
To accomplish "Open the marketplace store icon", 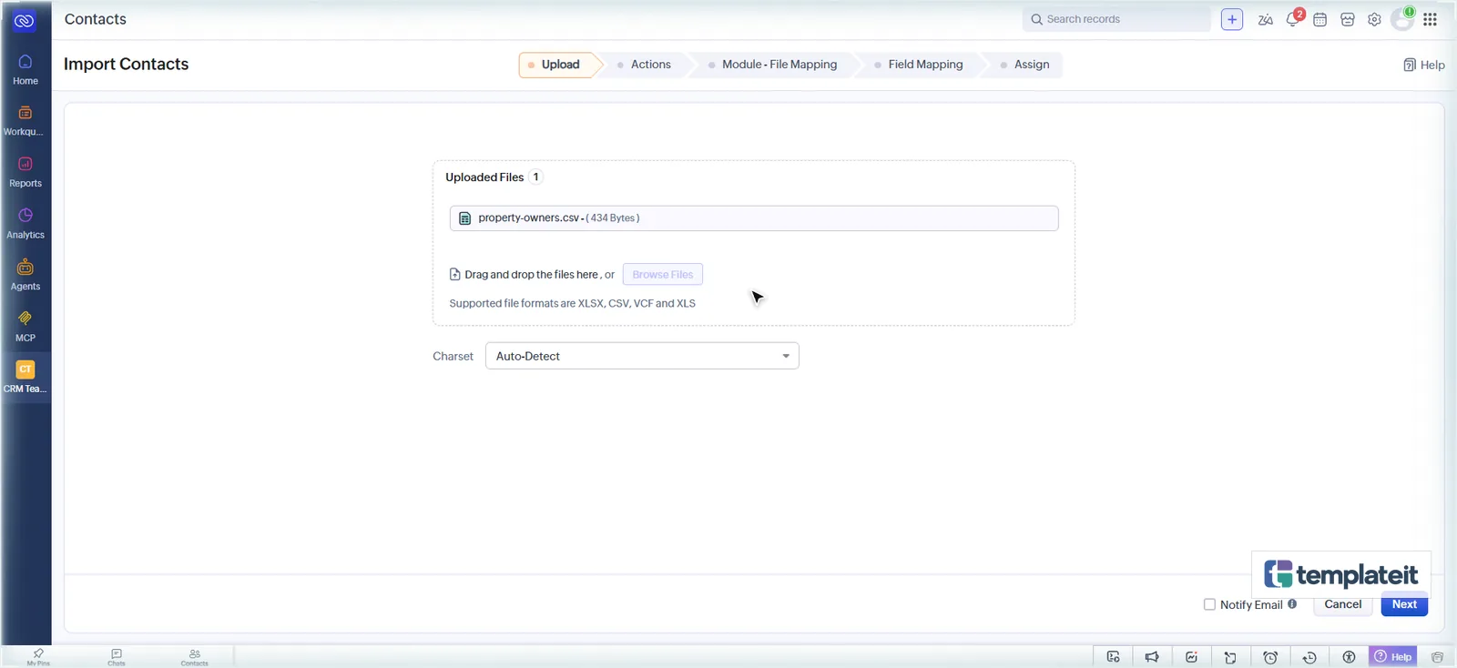I will point(1348,19).
